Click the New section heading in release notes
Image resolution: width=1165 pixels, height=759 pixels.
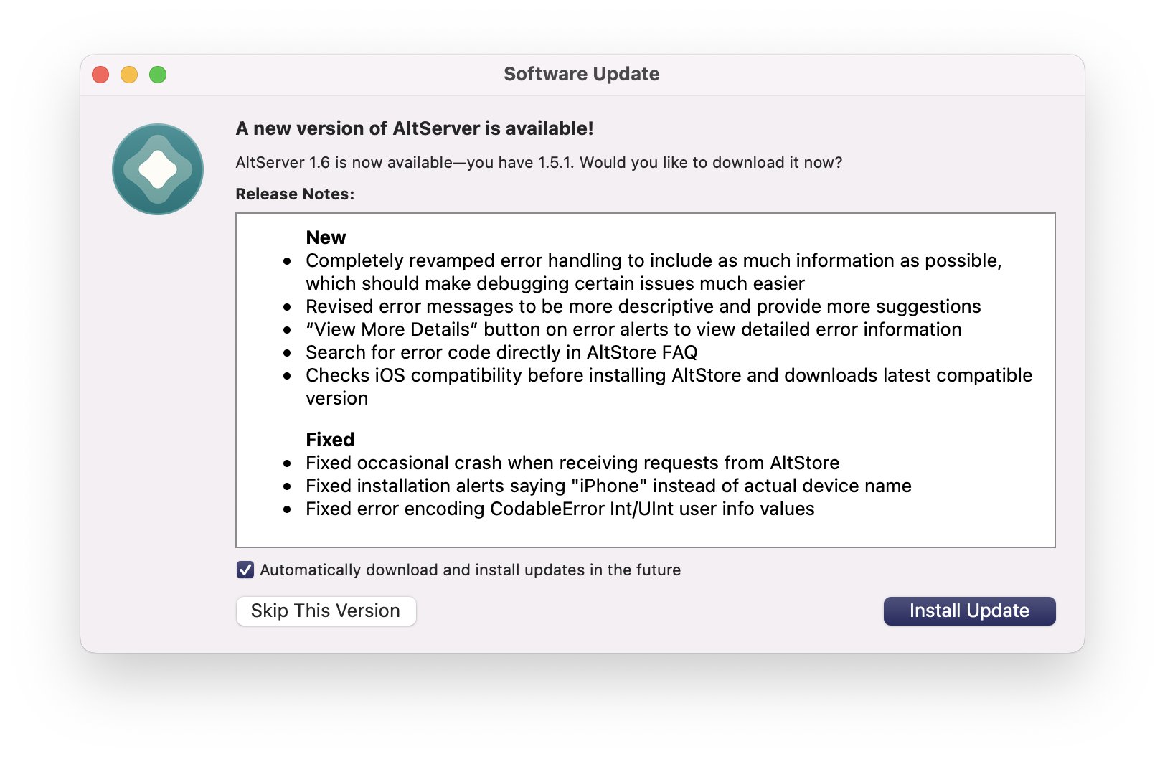(x=326, y=237)
